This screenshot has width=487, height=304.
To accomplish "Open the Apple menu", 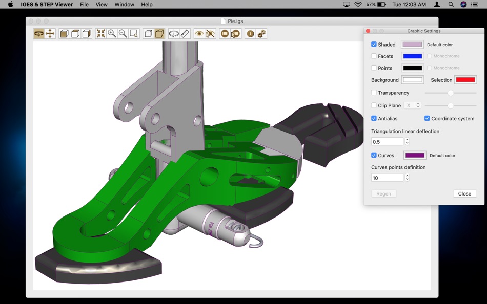I will pos(11,4).
